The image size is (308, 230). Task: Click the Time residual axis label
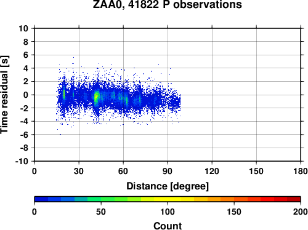pos(5,95)
